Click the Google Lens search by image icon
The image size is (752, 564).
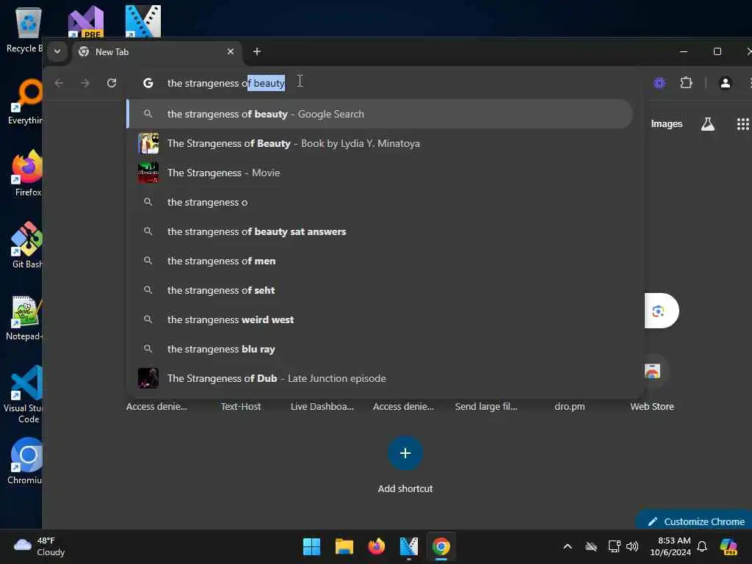tap(658, 311)
